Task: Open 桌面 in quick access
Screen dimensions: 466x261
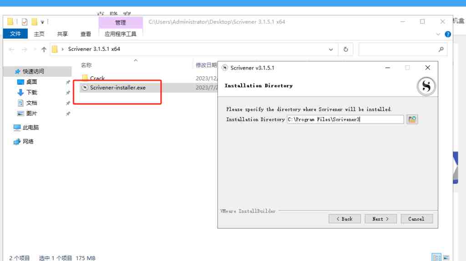Action: 31,82
